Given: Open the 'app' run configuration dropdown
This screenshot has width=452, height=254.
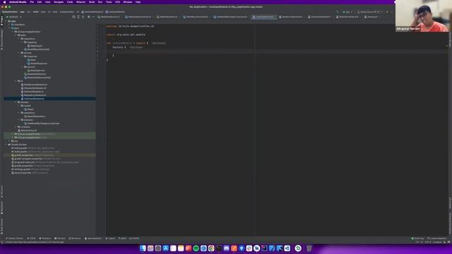Looking at the screenshot, I should [347, 12].
